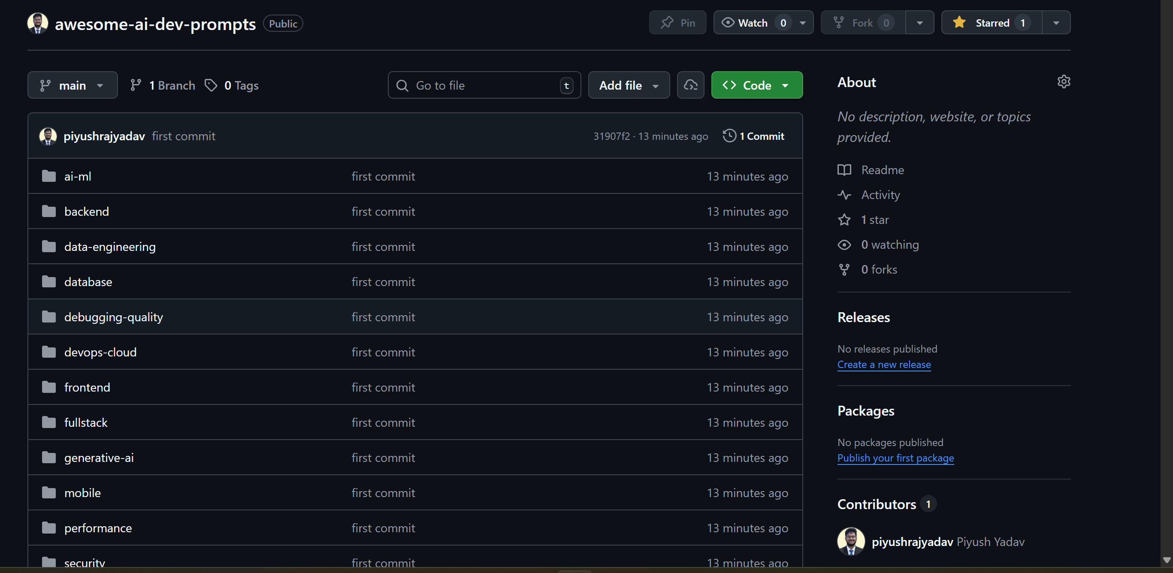
Task: Click the Pin repository button
Action: [x=677, y=23]
